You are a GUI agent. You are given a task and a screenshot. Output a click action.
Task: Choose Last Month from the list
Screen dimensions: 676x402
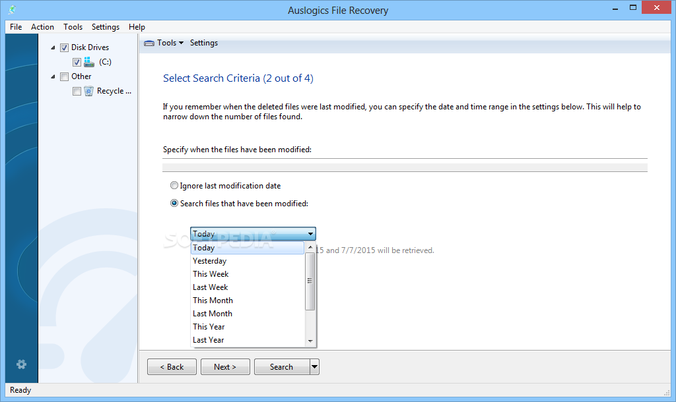(248, 314)
